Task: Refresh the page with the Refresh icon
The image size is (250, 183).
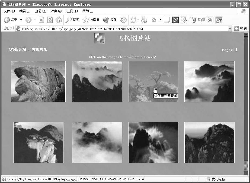Action: [x=50, y=20]
